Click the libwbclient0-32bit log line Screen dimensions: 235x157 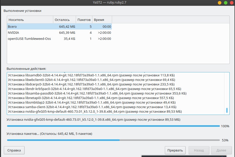coord(92,80)
